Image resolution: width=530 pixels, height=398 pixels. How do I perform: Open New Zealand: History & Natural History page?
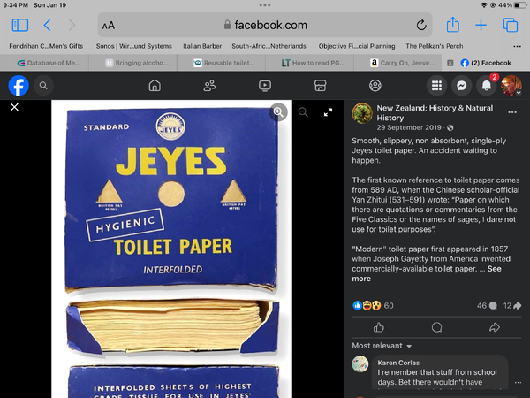pos(435,112)
